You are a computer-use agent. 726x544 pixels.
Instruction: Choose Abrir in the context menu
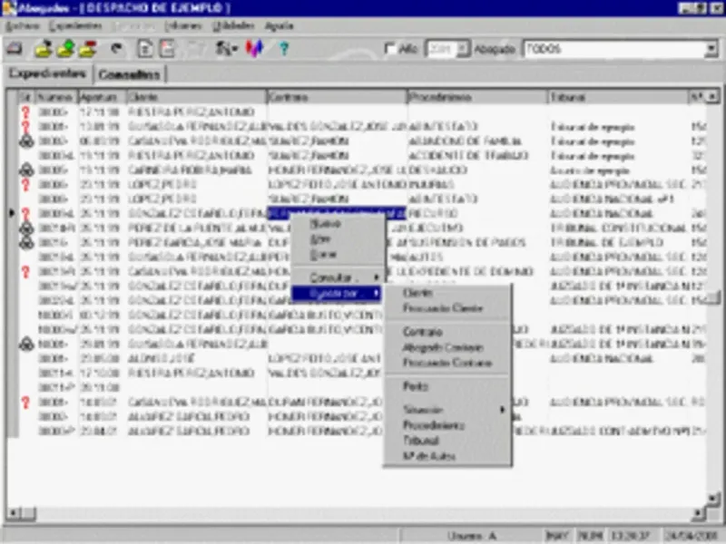click(x=319, y=238)
